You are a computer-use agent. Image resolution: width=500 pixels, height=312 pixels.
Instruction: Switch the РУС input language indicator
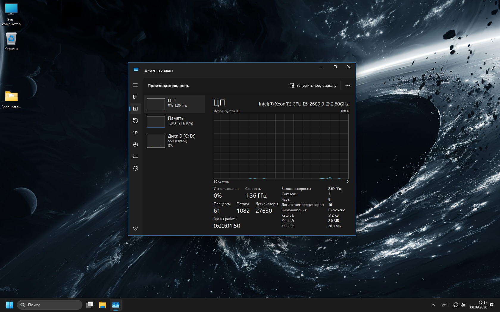coord(445,305)
